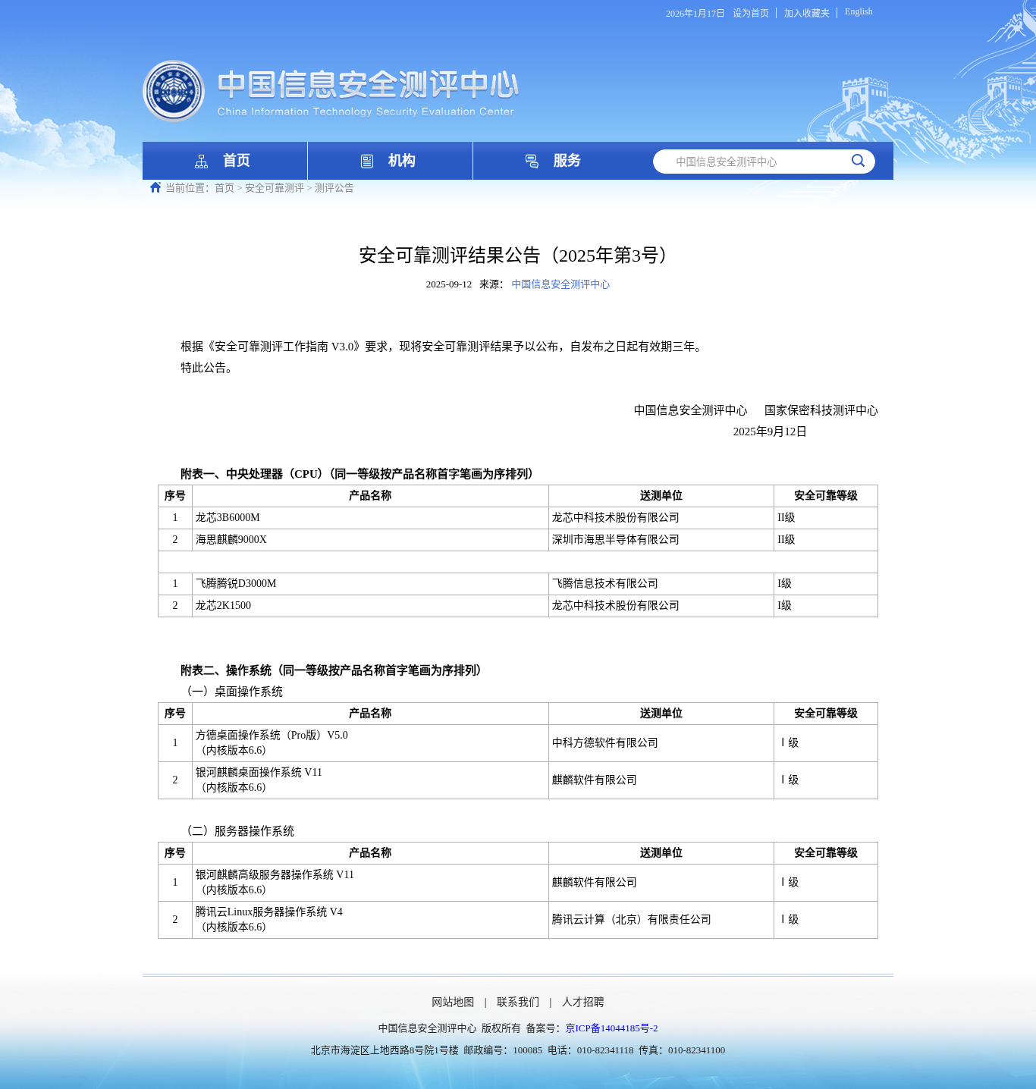Viewport: 1036px width, 1089px height.
Task: Click the site title 中国信息安全测评中心 banner text
Action: tap(368, 85)
